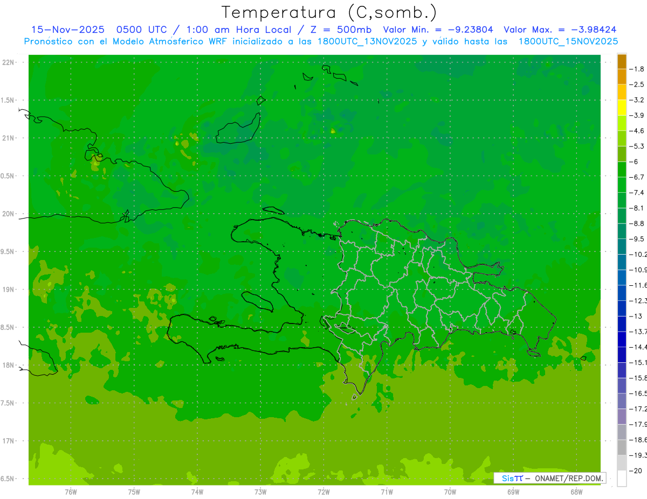Click the ONAMET/REP.DOM. credit box
Image resolution: width=647 pixels, height=499 pixels.
[x=550, y=478]
